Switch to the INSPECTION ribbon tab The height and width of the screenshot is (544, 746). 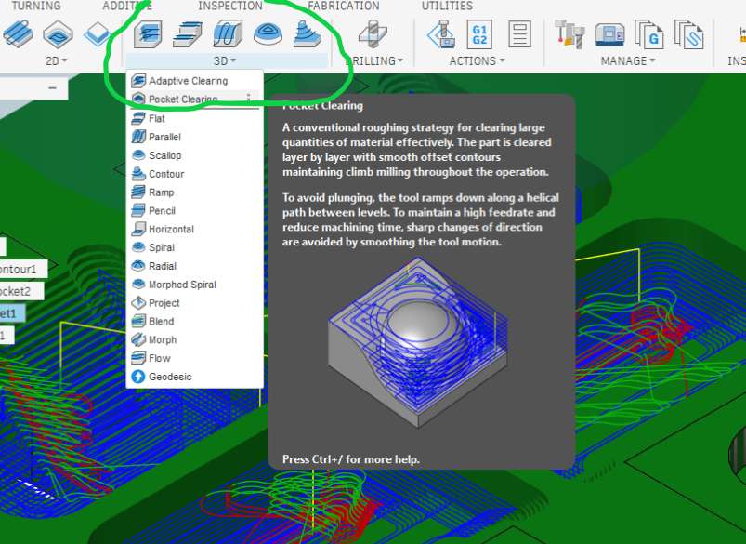pos(230,6)
